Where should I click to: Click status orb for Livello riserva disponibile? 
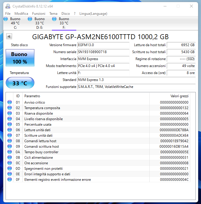(10, 119)
